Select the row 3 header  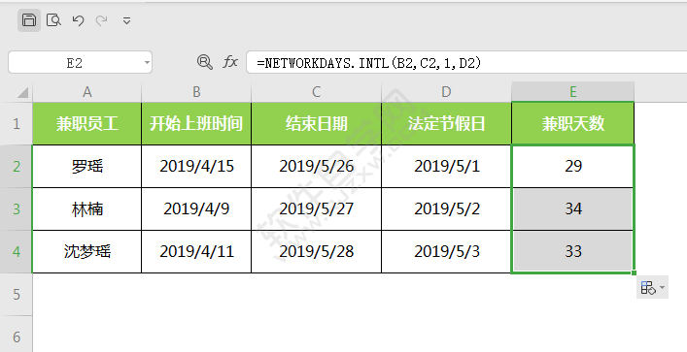coord(17,209)
